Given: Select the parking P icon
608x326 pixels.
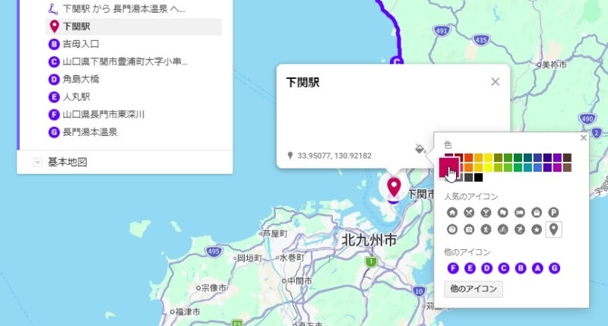Looking at the screenshot, I should (553, 213).
